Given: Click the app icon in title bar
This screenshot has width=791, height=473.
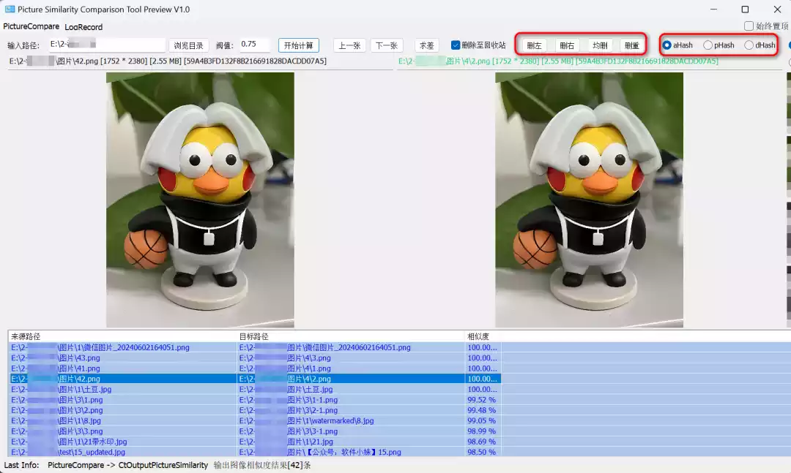Looking at the screenshot, I should click(10, 10).
